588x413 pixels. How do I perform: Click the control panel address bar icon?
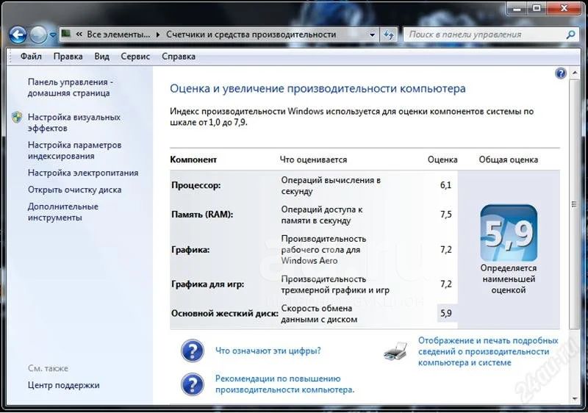click(66, 34)
